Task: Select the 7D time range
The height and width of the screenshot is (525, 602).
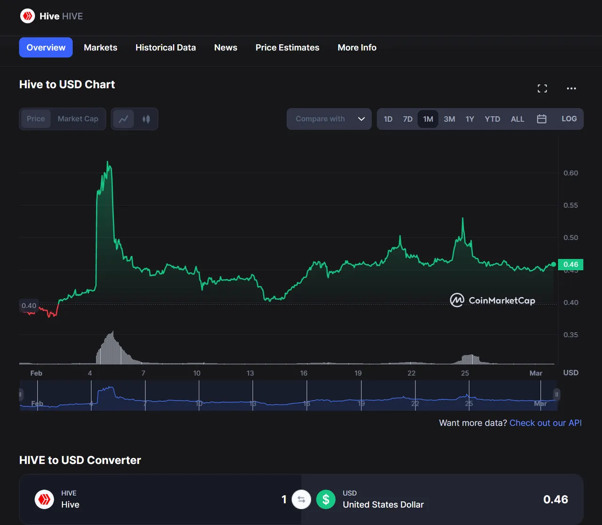Action: click(x=408, y=119)
